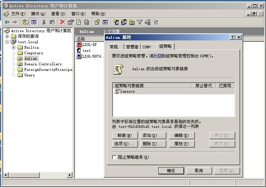Image resolution: width=266 pixels, height=188 pixels.
Task: Click the Back arrow in the toolbar
Action: (x=7, y=22)
